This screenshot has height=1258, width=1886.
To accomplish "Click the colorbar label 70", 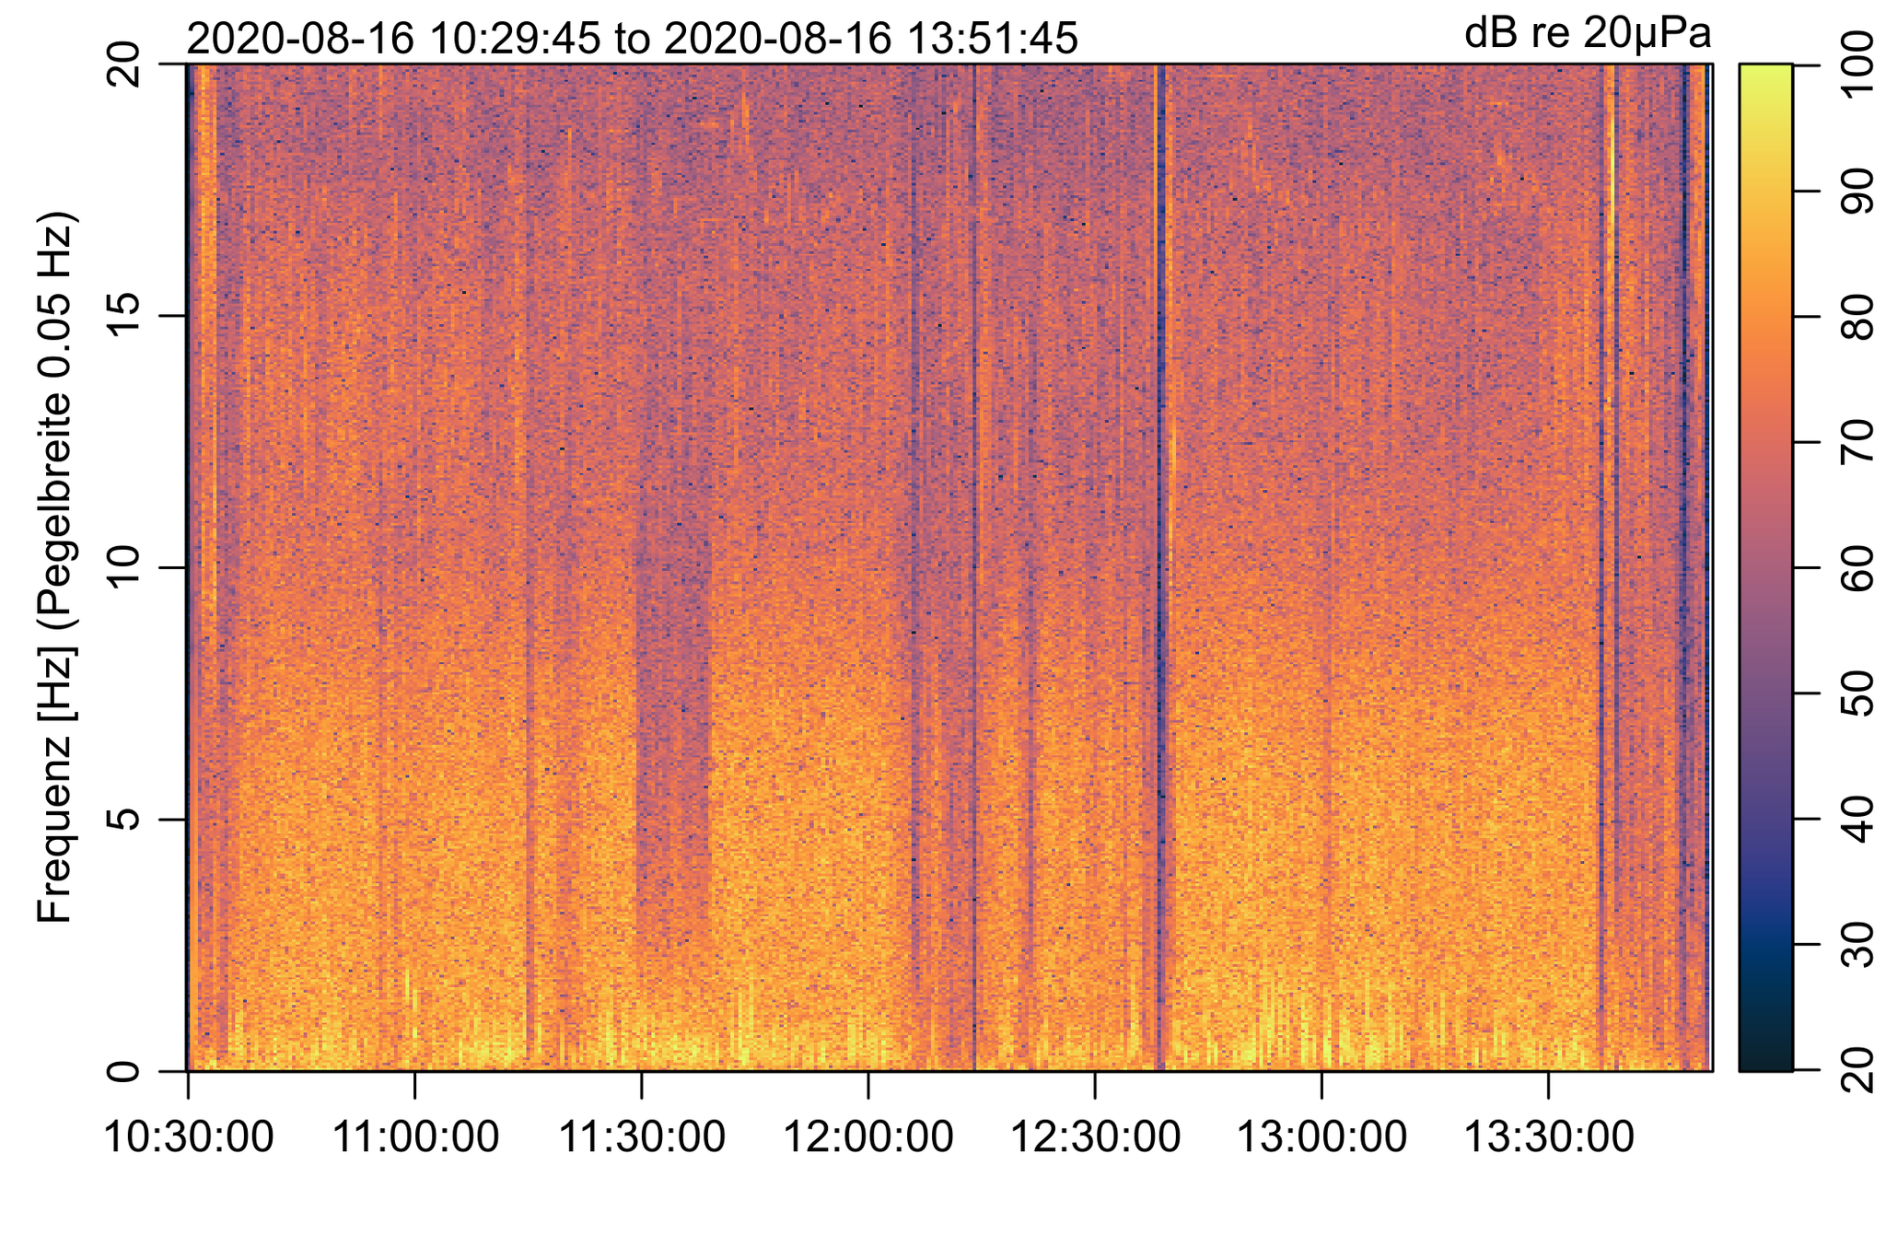I will click(x=1856, y=442).
